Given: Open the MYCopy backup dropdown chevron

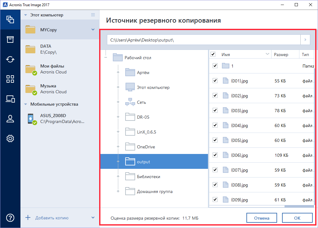Looking at the screenshot, I should point(93,30).
